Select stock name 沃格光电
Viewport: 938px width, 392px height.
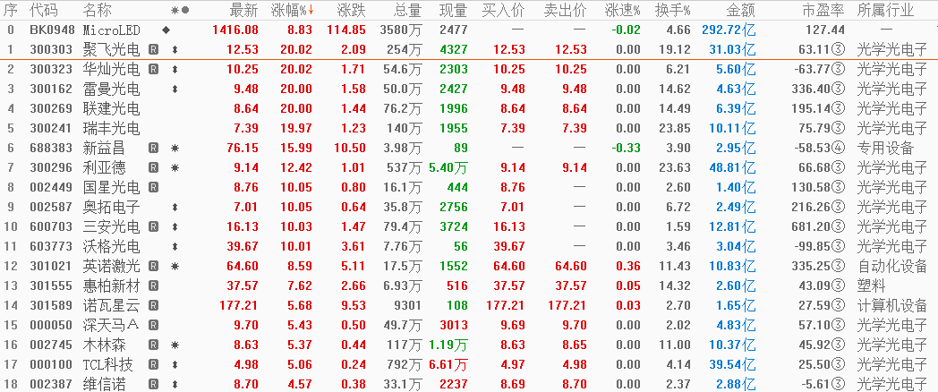[112, 247]
